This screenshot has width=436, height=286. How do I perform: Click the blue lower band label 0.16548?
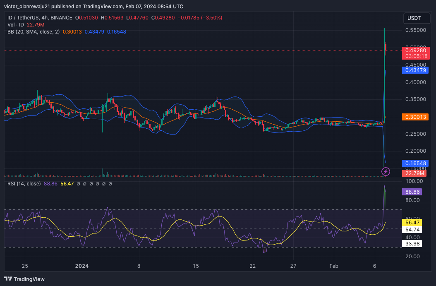(415, 163)
